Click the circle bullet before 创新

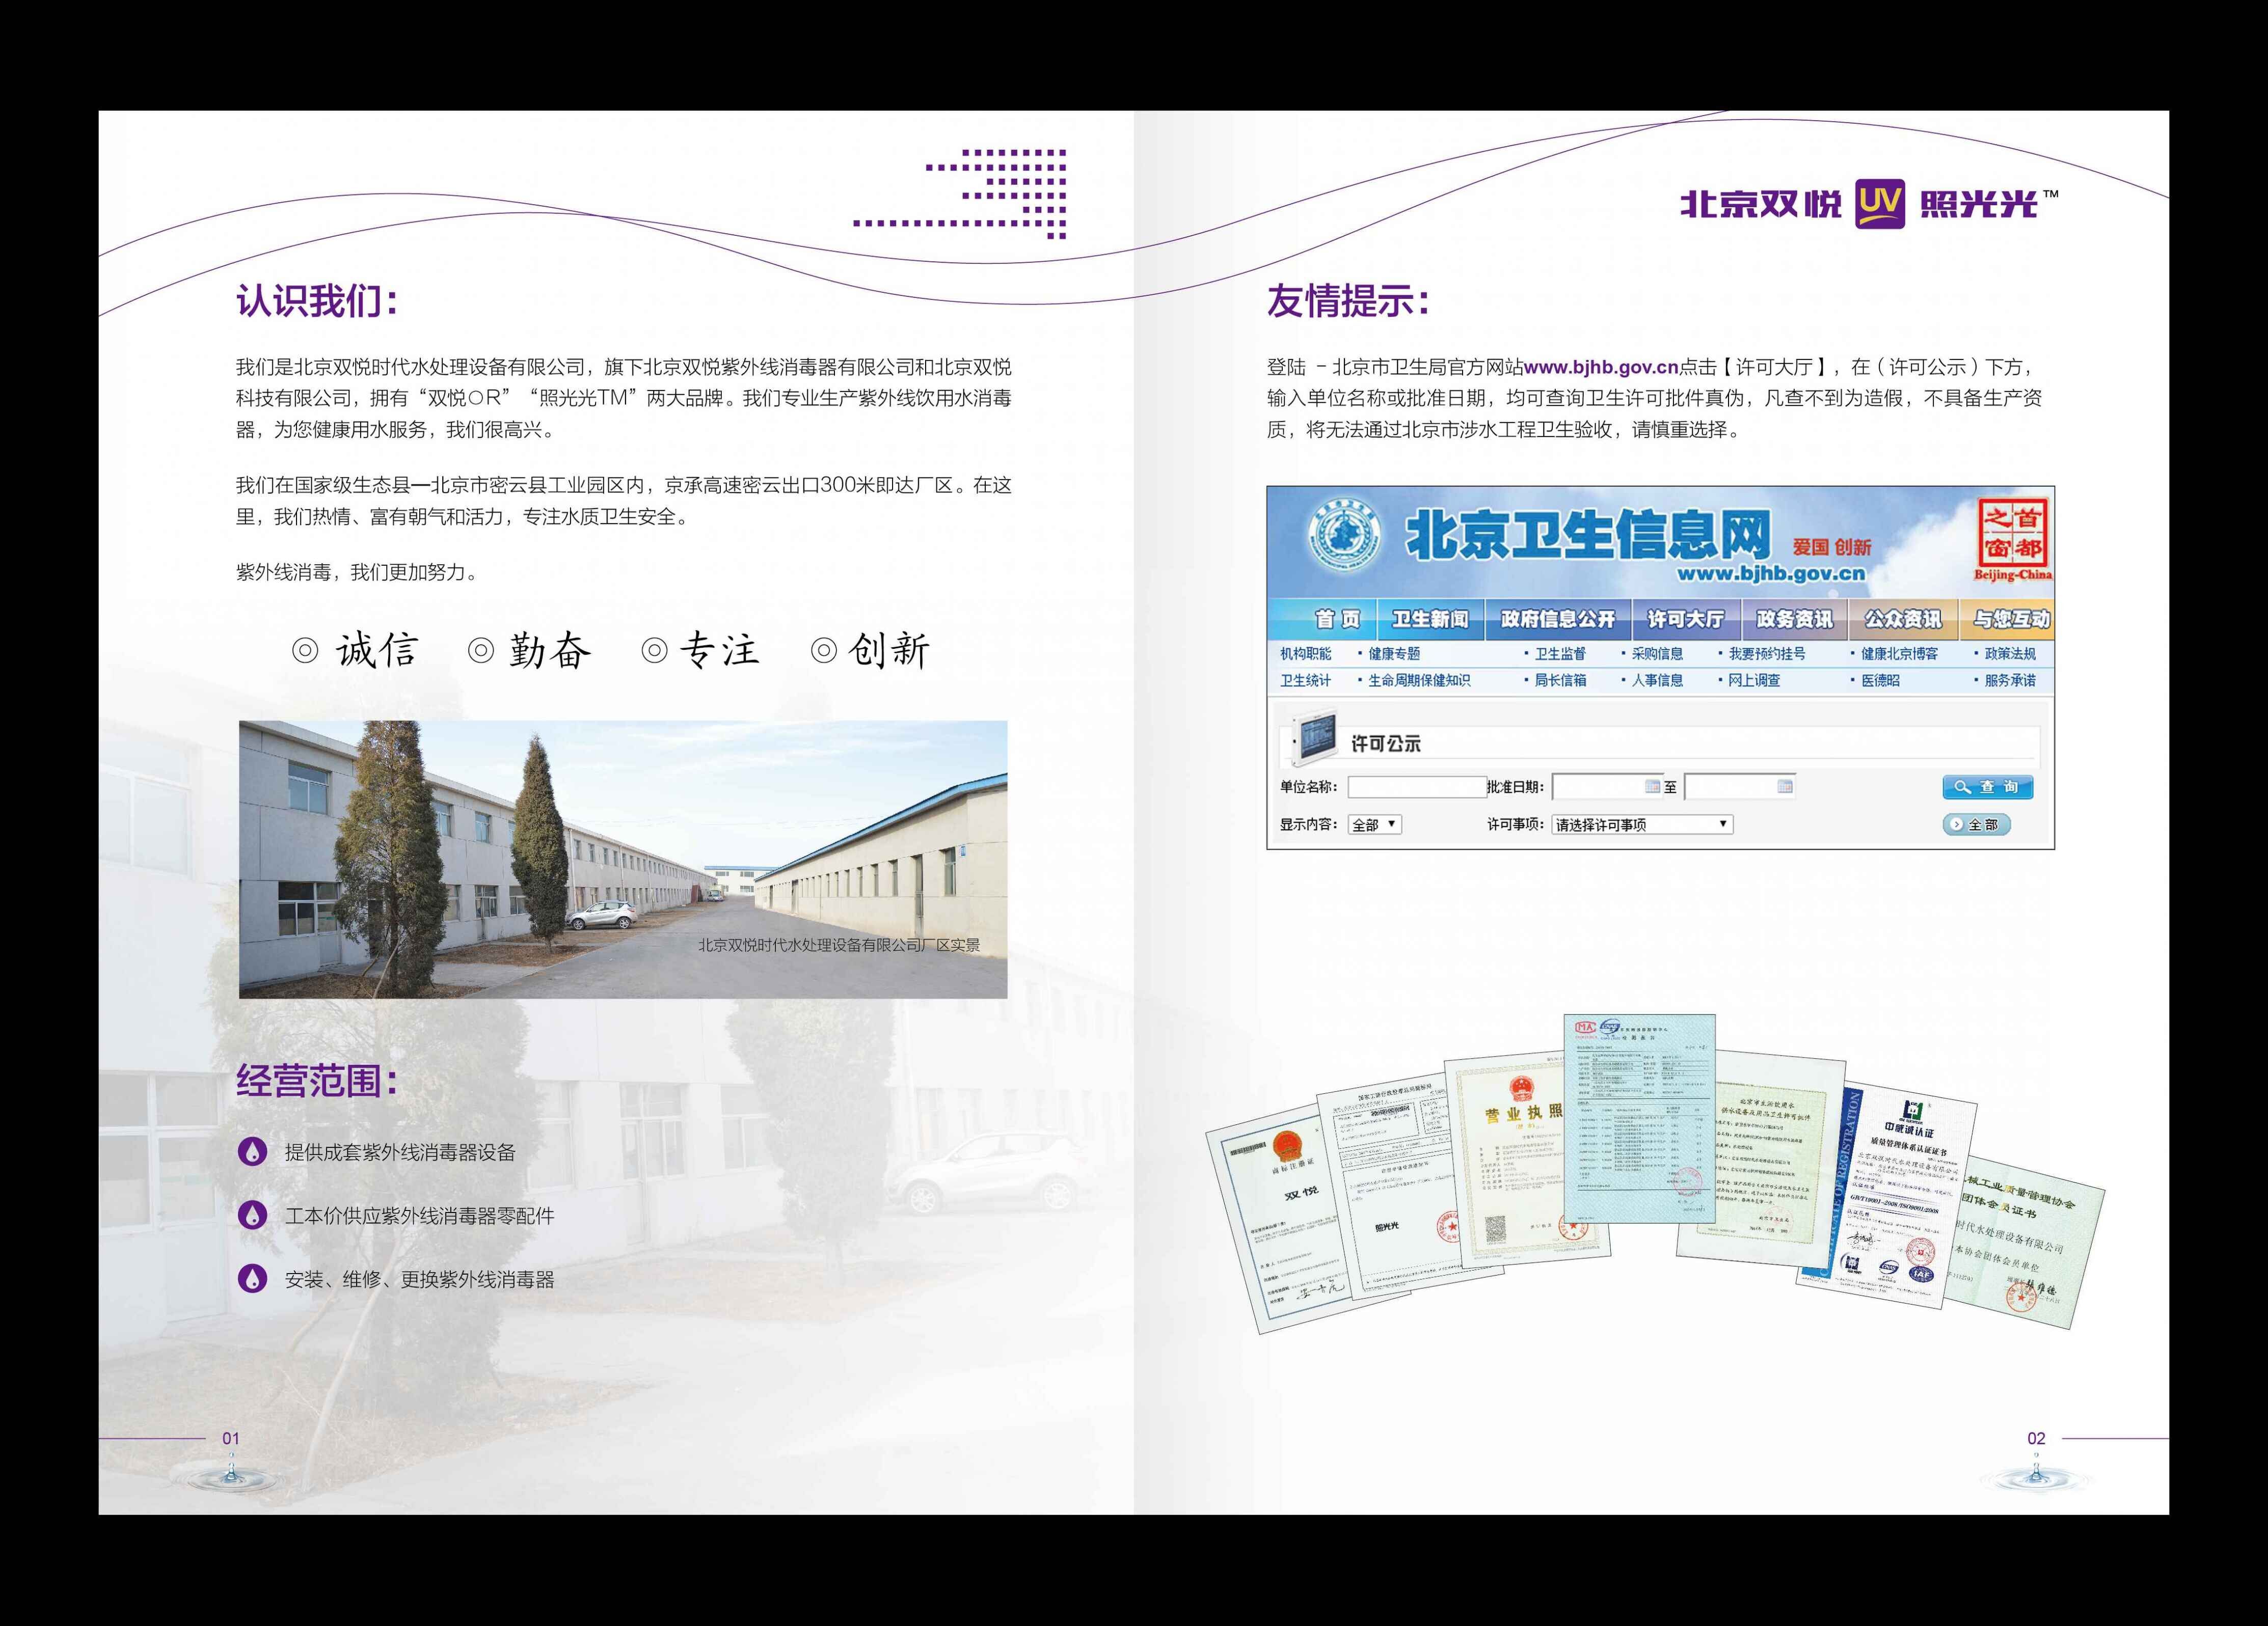point(823,651)
